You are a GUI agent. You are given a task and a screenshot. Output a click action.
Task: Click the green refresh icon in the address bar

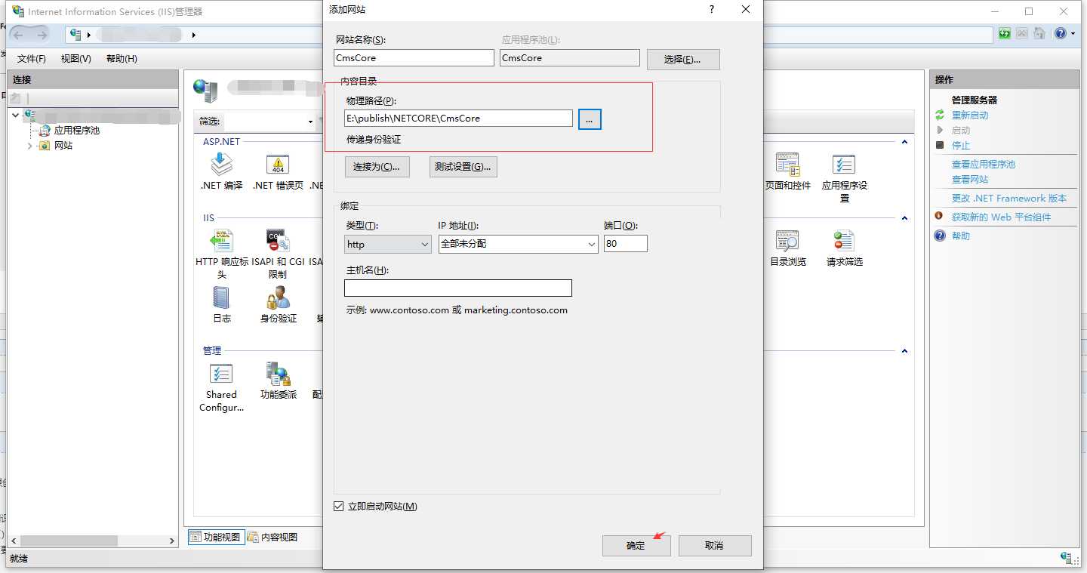(1004, 33)
